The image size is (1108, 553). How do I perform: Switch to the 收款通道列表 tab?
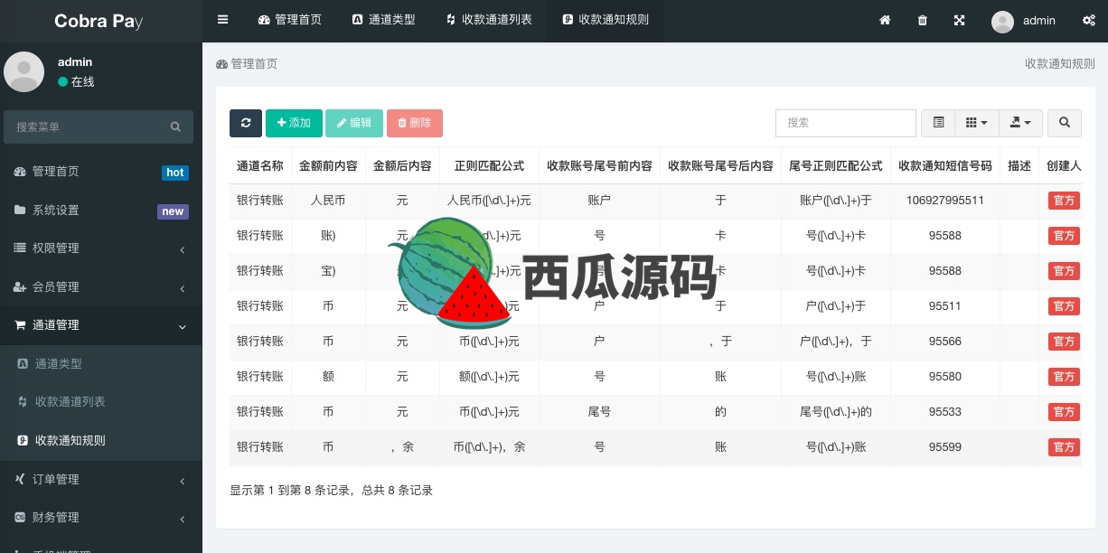488,20
